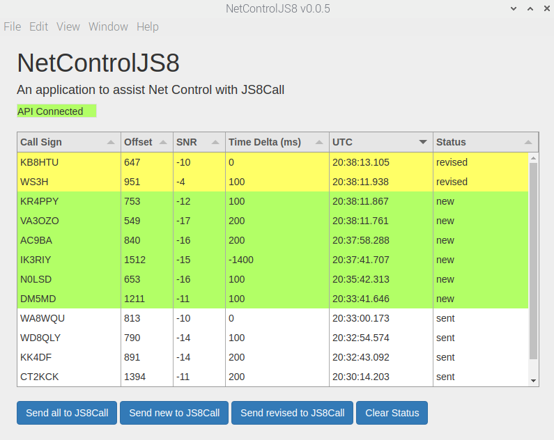Click the green API Connected status indicator
554x440 pixels.
coord(56,111)
